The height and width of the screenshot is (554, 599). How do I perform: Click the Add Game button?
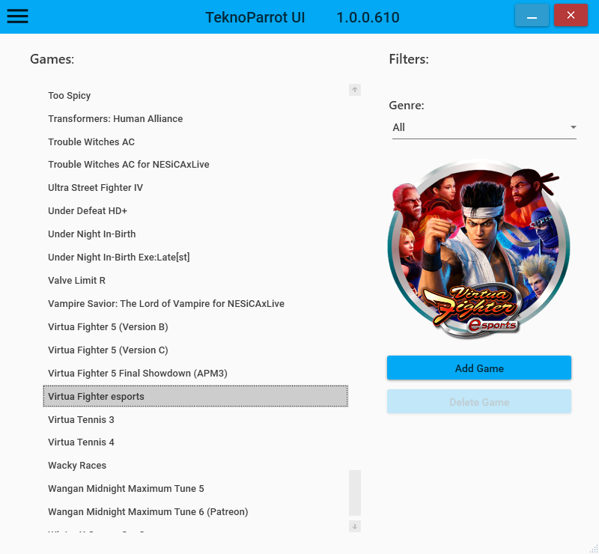(479, 368)
